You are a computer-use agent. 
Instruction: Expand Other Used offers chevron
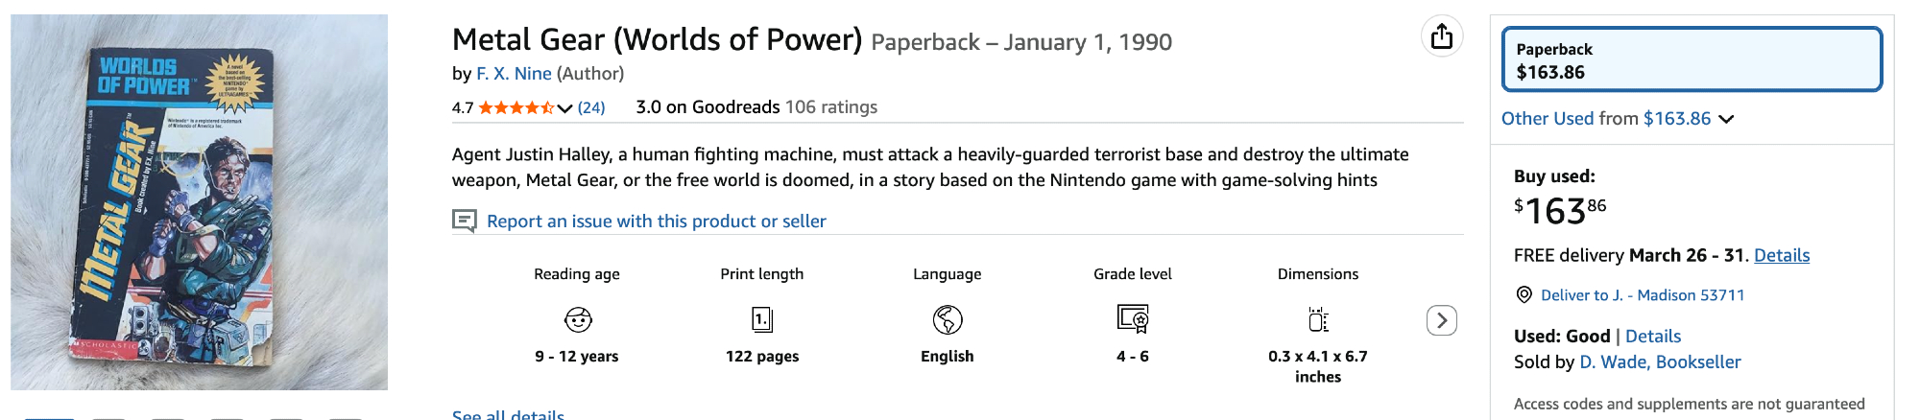click(x=1726, y=119)
